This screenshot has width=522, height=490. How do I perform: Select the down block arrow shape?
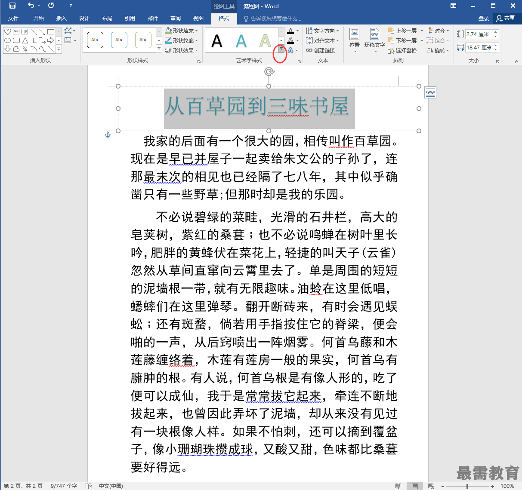pos(8,49)
